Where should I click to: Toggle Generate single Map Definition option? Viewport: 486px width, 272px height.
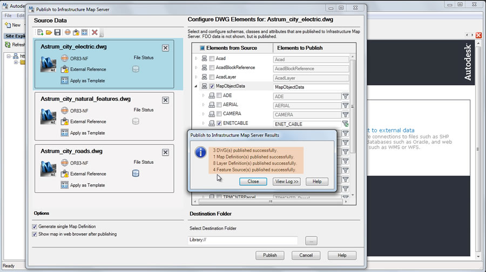point(35,227)
